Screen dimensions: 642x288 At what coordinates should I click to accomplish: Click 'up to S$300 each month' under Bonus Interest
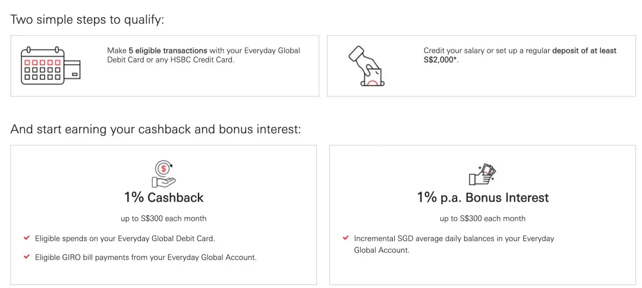483,219
